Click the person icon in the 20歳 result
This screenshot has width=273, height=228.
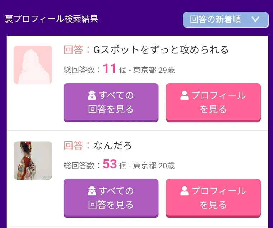(x=185, y=191)
